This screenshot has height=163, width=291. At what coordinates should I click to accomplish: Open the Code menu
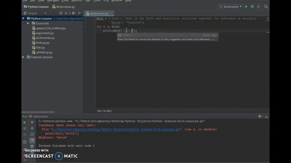(65, 1)
